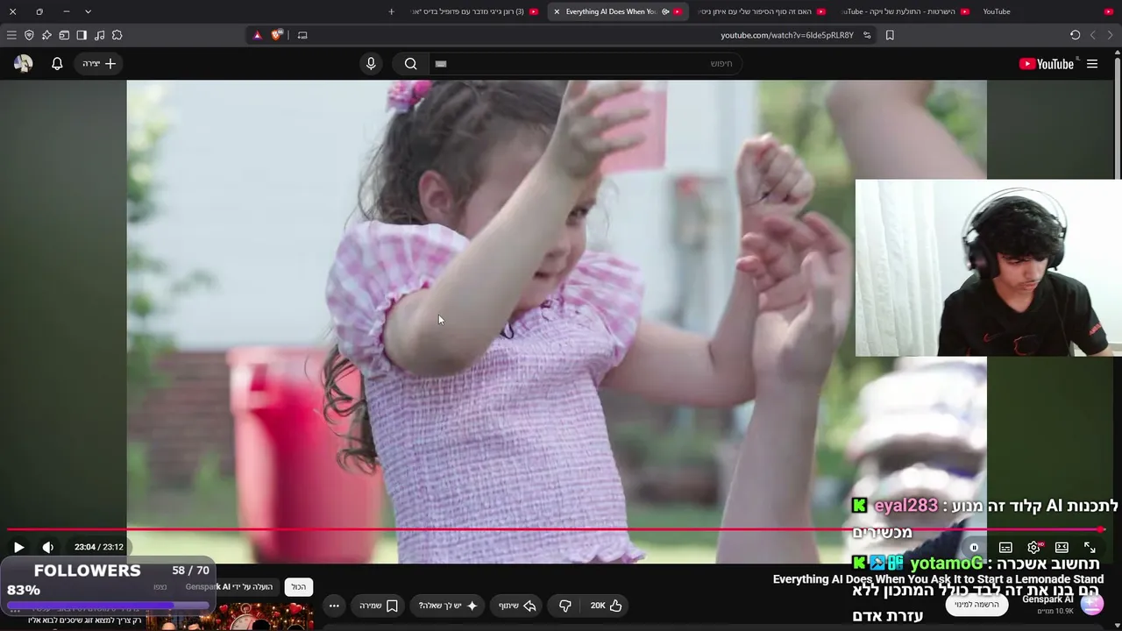
Task: Open the Brave VPN shield icon in the toolbar
Action: point(29,35)
